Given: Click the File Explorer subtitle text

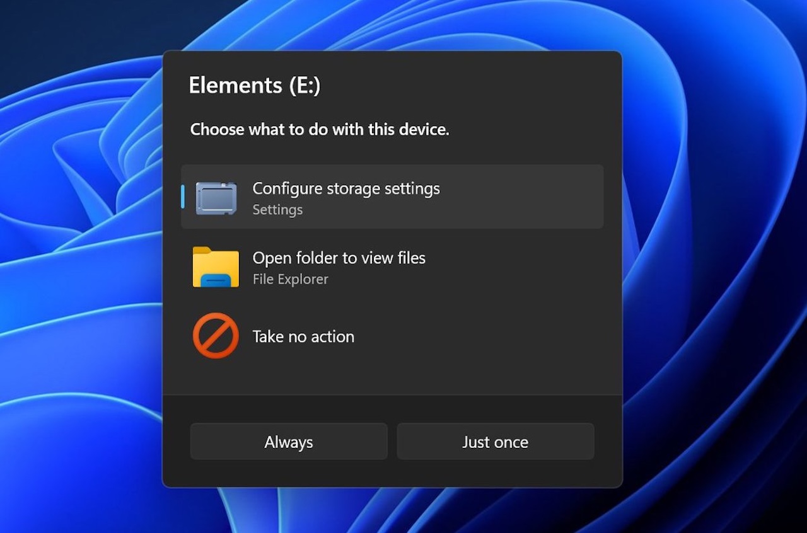Looking at the screenshot, I should (291, 279).
